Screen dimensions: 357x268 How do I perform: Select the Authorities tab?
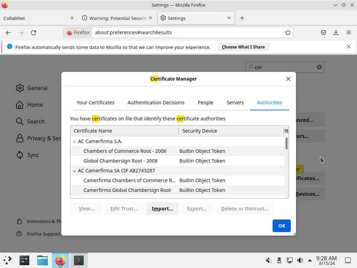269,103
